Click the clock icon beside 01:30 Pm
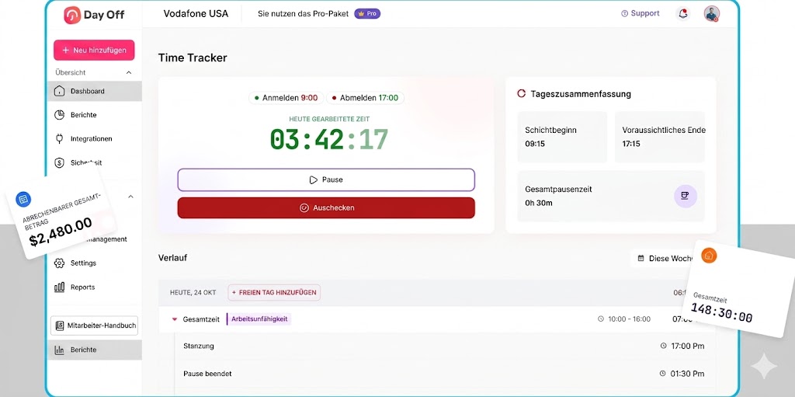The width and height of the screenshot is (795, 397). pos(662,374)
